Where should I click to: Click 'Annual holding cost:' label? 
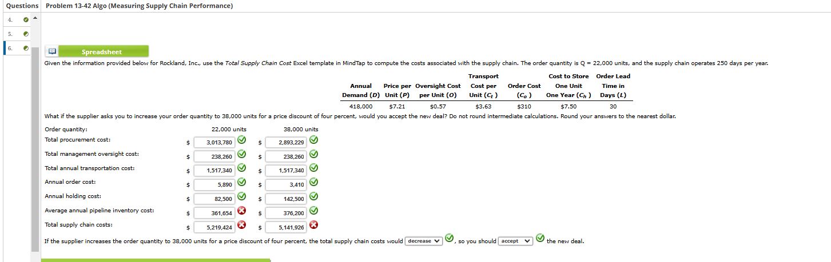click(73, 196)
